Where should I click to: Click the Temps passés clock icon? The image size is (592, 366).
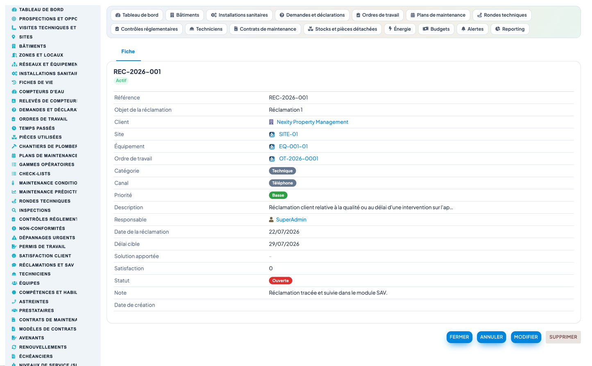click(x=14, y=128)
